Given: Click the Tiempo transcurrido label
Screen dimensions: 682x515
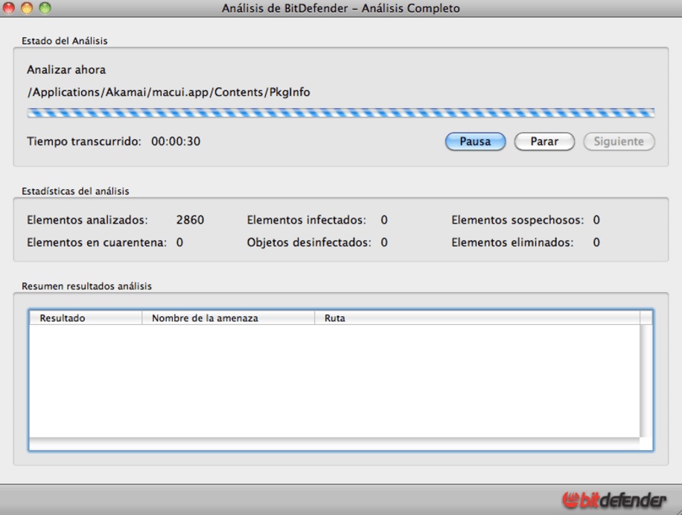Looking at the screenshot, I should (x=84, y=142).
